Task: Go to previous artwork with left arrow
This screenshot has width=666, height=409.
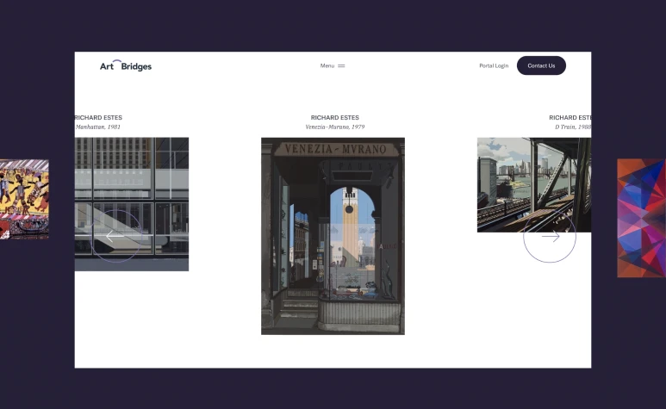Action: (116, 236)
